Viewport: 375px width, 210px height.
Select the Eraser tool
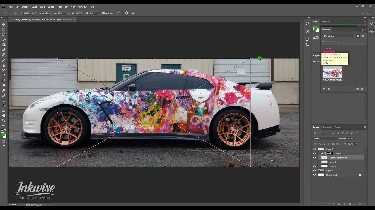click(x=4, y=75)
